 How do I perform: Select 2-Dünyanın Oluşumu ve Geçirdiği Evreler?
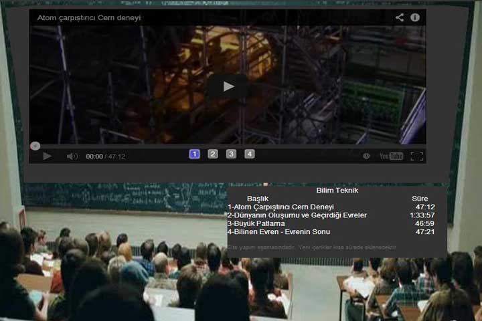point(297,215)
